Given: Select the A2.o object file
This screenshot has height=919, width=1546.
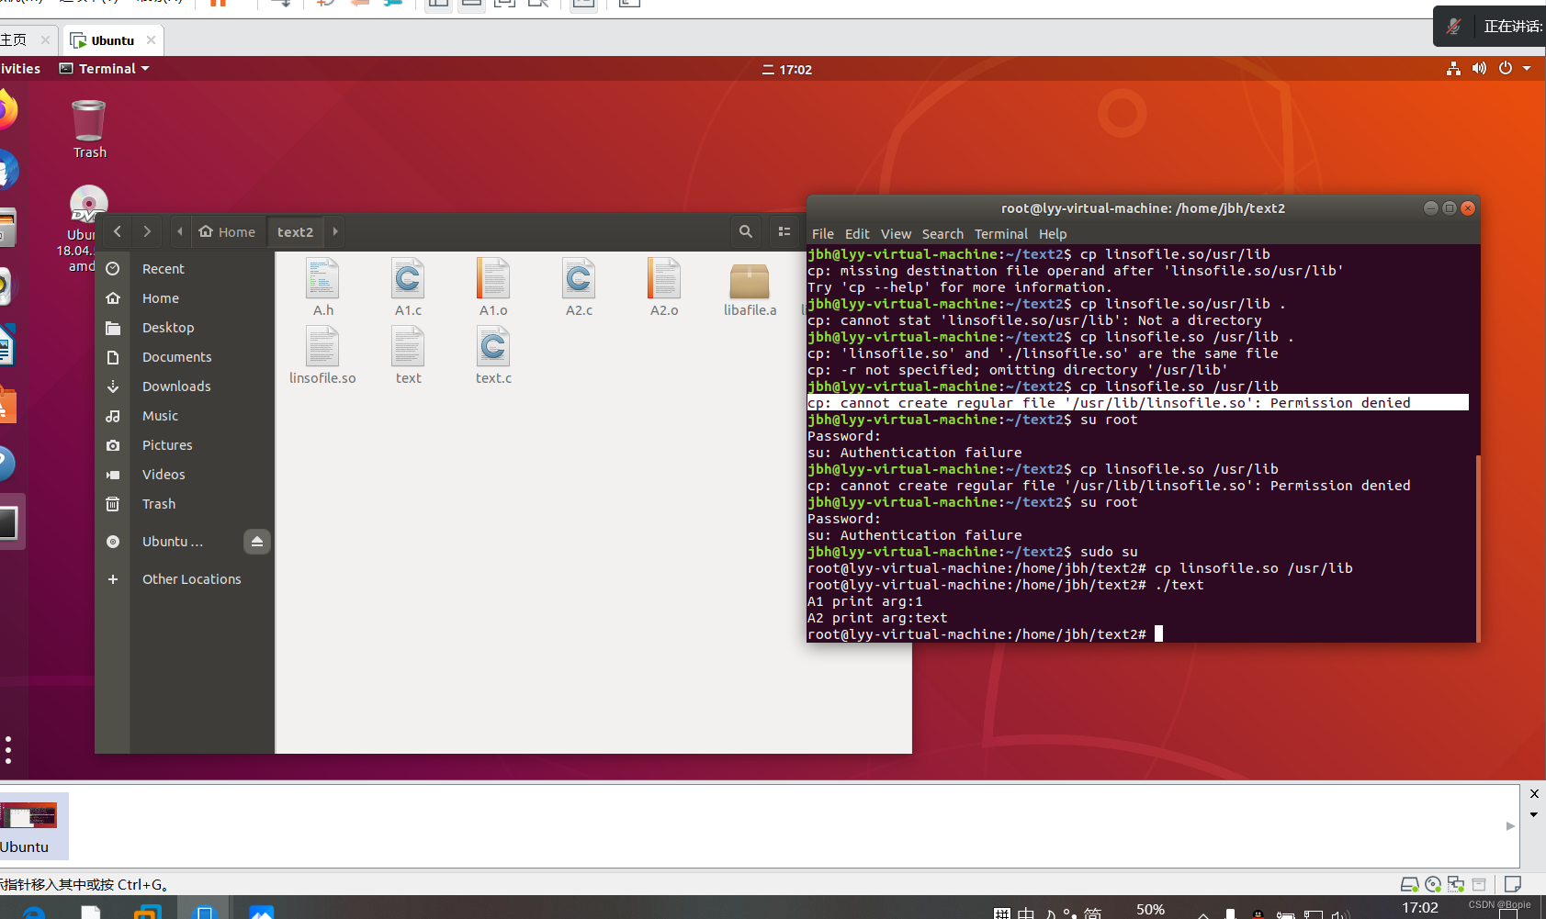Looking at the screenshot, I should 664,287.
